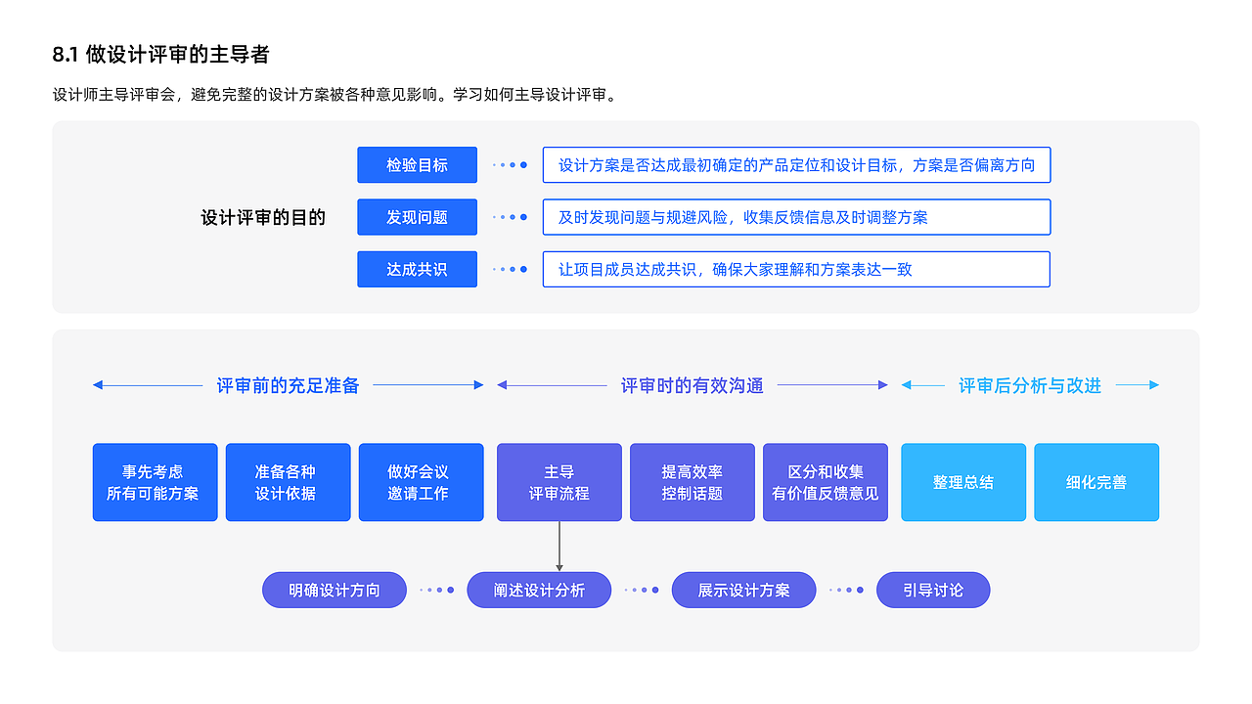
Task: Click the 细化完善 light blue card
Action: point(1095,482)
